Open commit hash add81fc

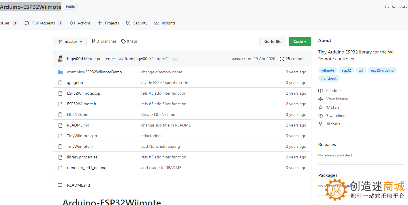[239, 59]
